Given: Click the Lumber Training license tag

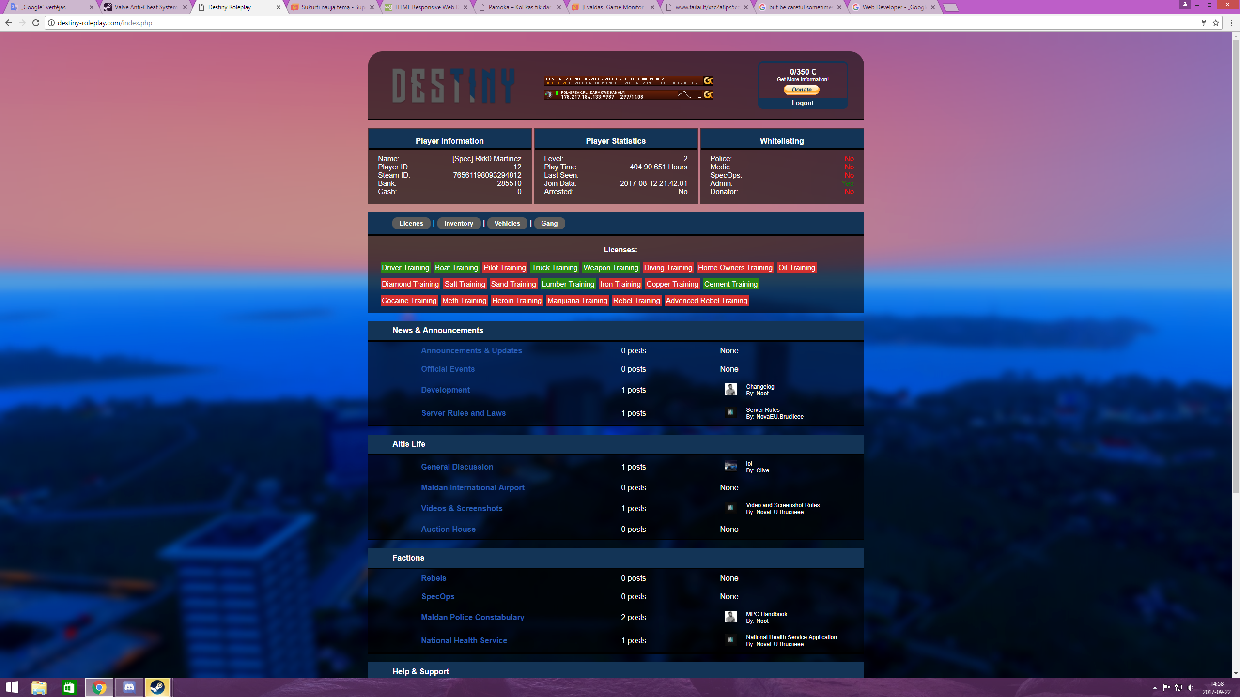Looking at the screenshot, I should [568, 284].
